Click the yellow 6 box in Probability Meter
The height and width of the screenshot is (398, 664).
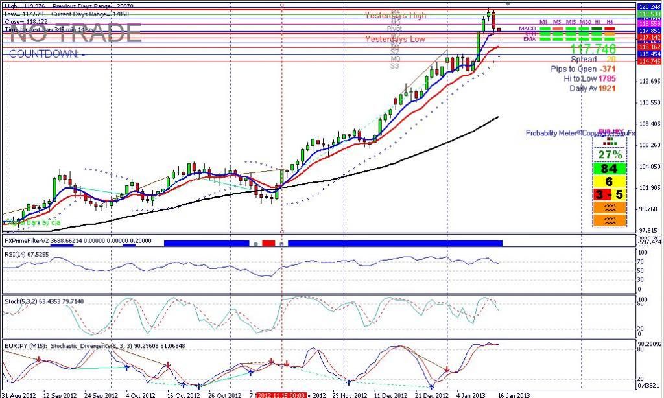coord(609,182)
